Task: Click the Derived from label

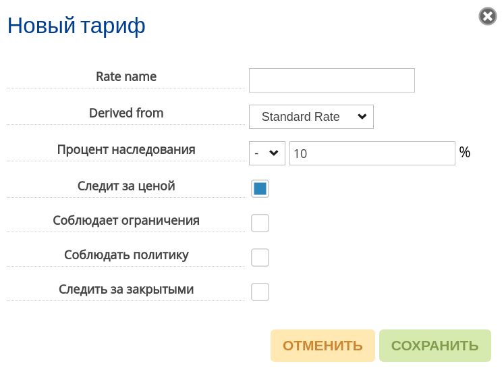Action: [126, 113]
